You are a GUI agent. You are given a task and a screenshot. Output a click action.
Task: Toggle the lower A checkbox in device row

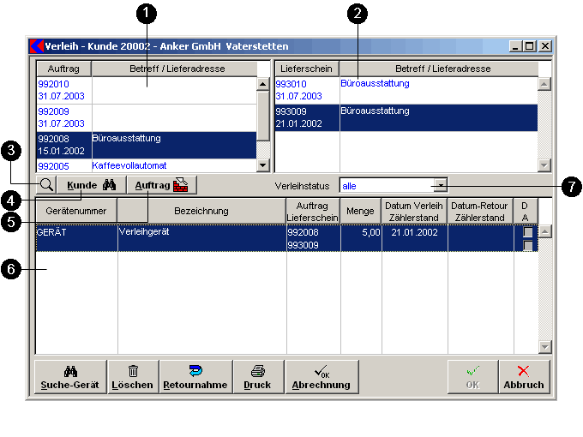tap(528, 246)
